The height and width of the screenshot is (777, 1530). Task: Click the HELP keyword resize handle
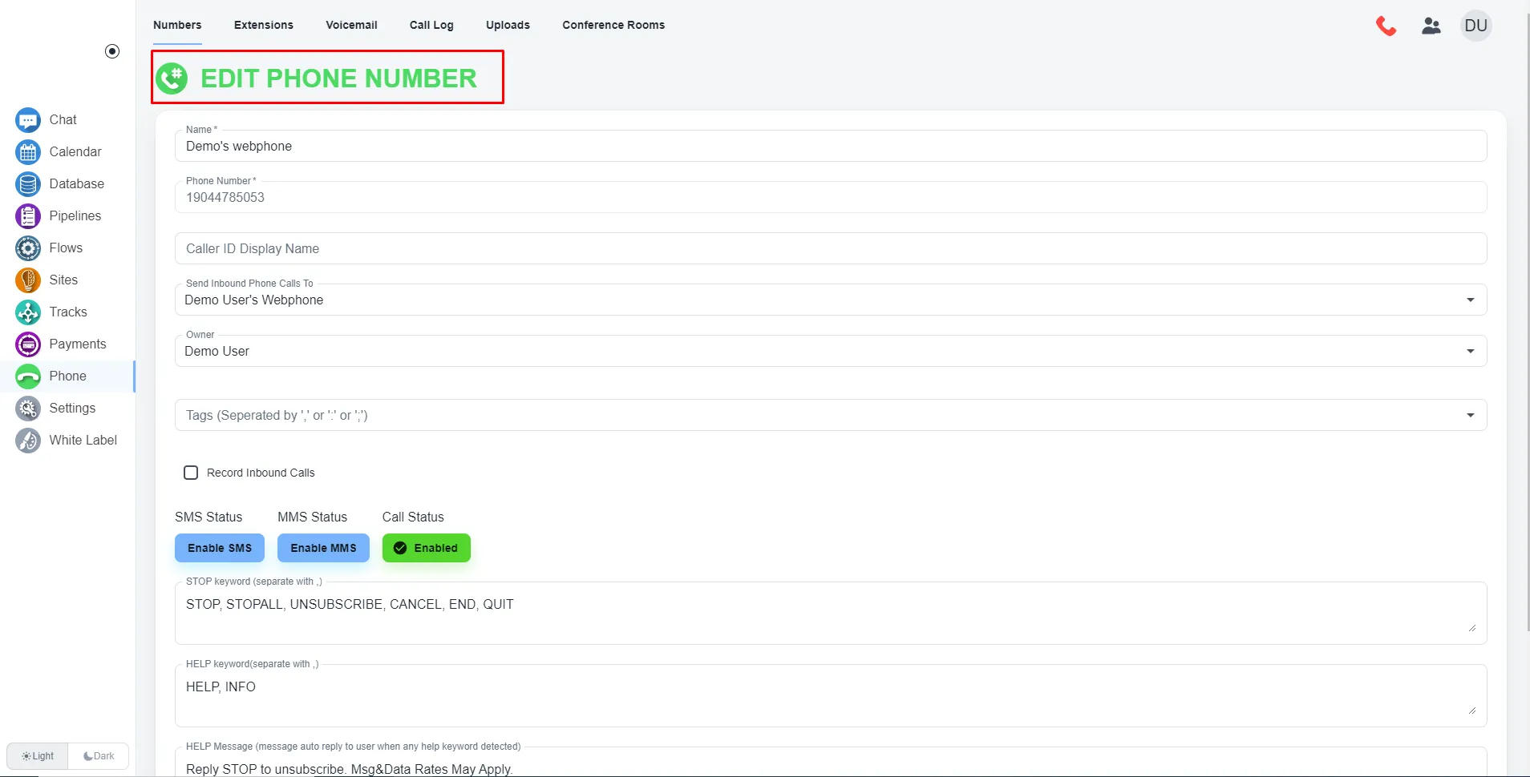pyautogui.click(x=1472, y=711)
